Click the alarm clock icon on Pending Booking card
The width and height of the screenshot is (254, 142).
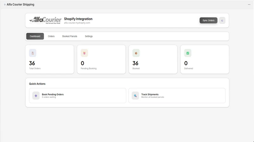(x=84, y=53)
